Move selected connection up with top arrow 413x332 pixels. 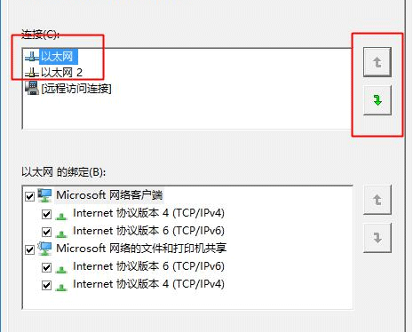[377, 62]
